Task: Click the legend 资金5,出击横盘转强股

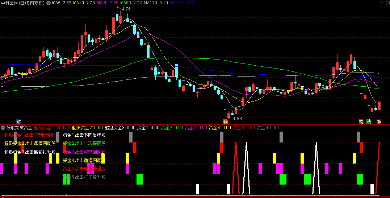Action: coord(84,169)
